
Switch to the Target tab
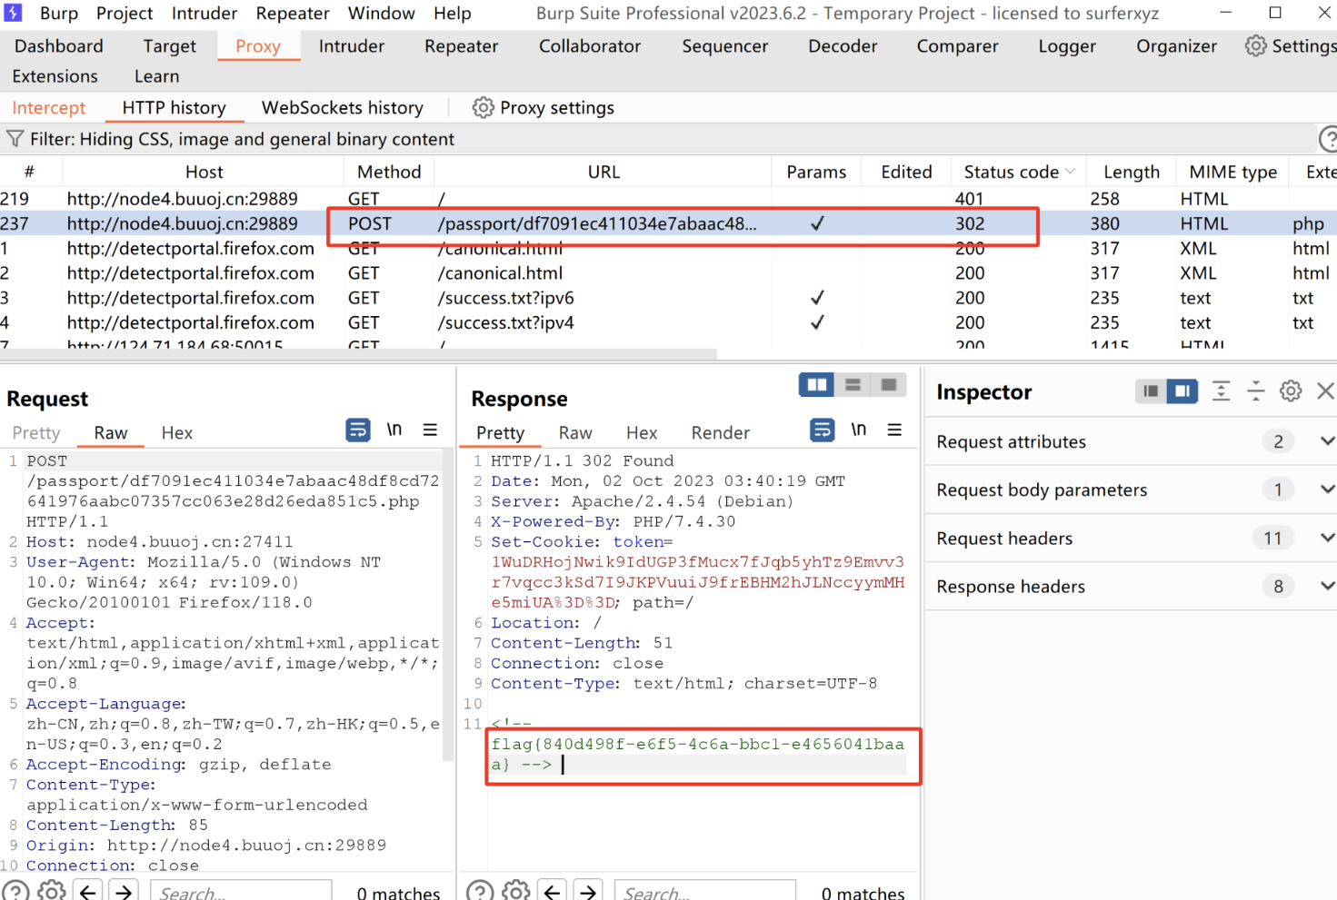(x=169, y=45)
